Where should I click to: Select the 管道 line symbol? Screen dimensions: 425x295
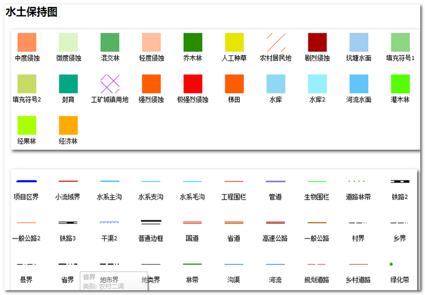point(276,181)
